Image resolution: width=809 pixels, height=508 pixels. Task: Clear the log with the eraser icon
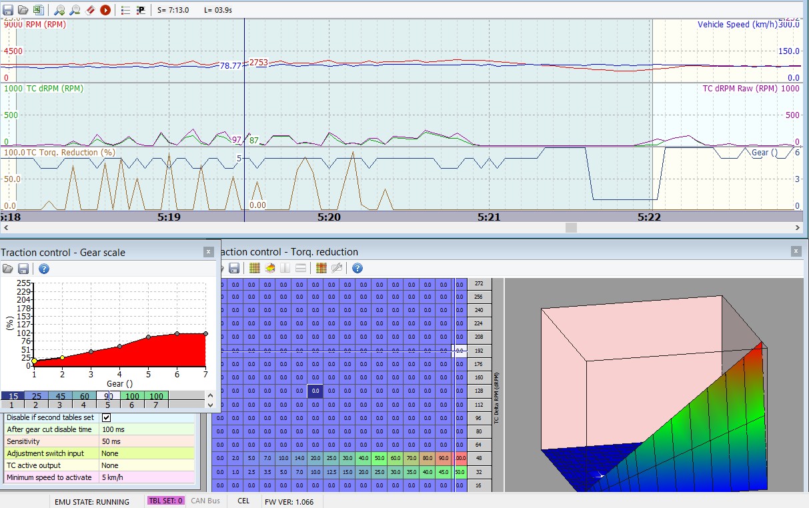(90, 10)
